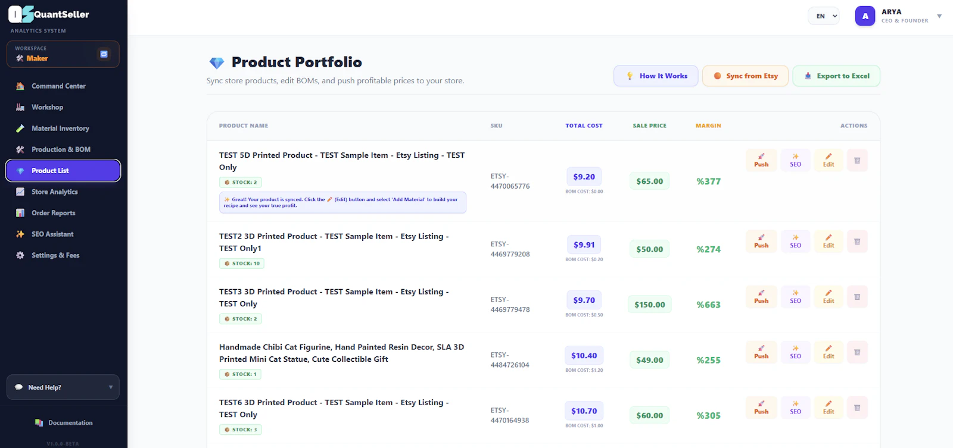Click the SALE PRICE column header
Screen dimensions: 953x448
tap(649, 126)
